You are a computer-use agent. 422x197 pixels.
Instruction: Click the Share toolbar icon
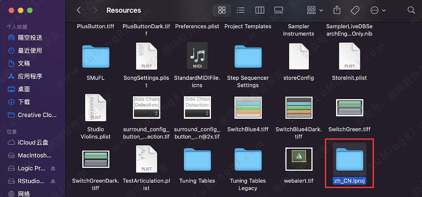pyautogui.click(x=337, y=10)
